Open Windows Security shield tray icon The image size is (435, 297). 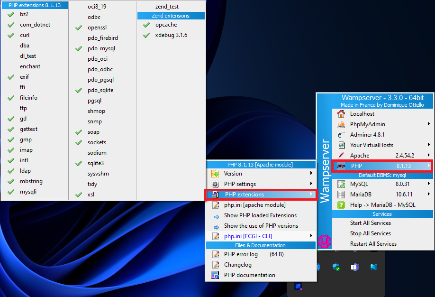coord(336,267)
